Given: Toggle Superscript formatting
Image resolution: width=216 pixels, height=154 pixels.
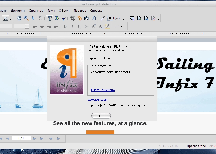Looking at the screenshot, I should [x=93, y=26].
